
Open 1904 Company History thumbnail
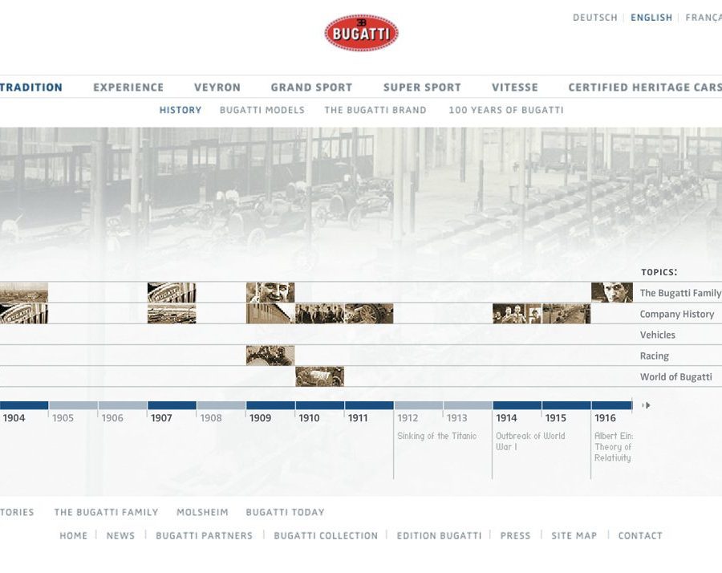24,314
